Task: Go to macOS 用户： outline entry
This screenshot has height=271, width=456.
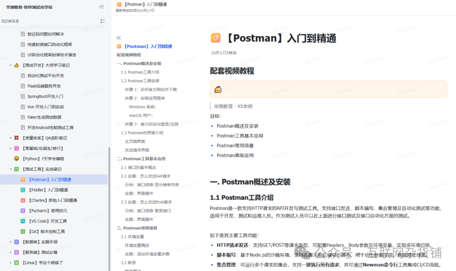Action: 141,115
